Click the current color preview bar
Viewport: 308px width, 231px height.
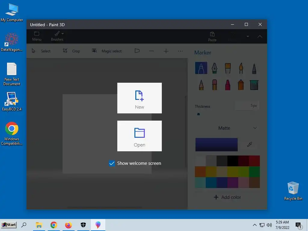pyautogui.click(x=217, y=145)
